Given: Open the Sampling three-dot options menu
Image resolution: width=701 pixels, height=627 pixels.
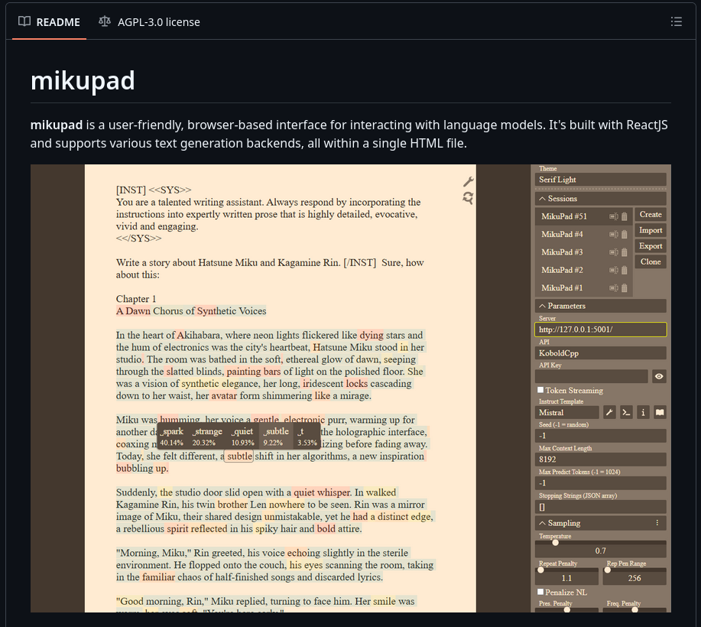Looking at the screenshot, I should pos(657,523).
